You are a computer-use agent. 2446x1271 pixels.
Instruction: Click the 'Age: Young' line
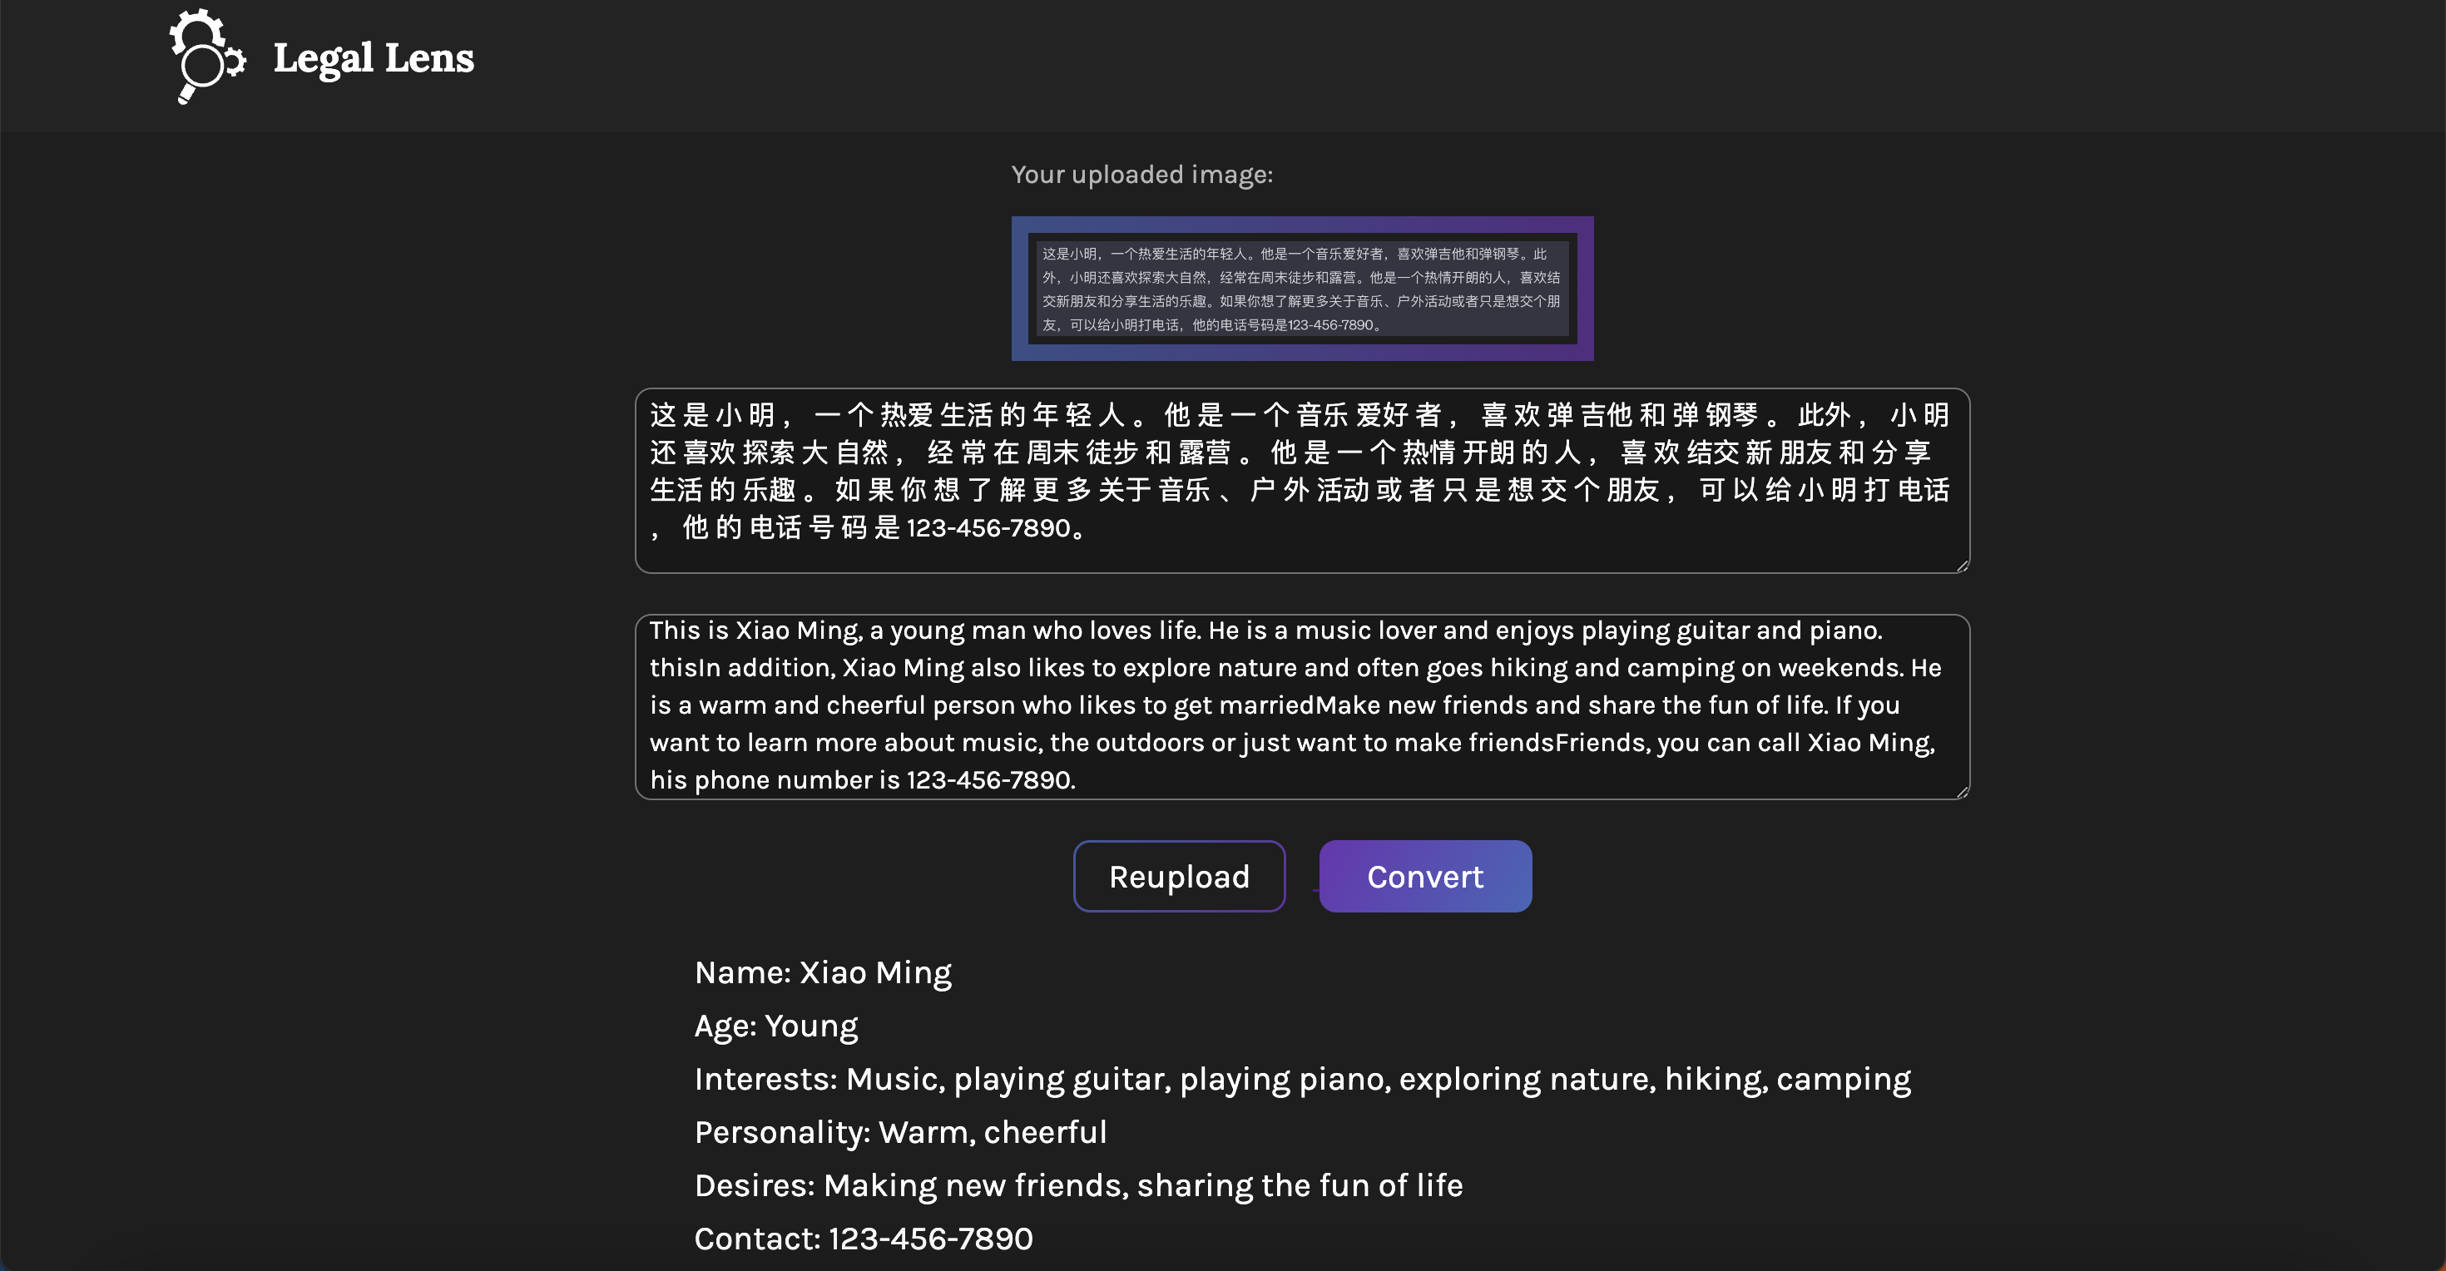coord(775,1025)
